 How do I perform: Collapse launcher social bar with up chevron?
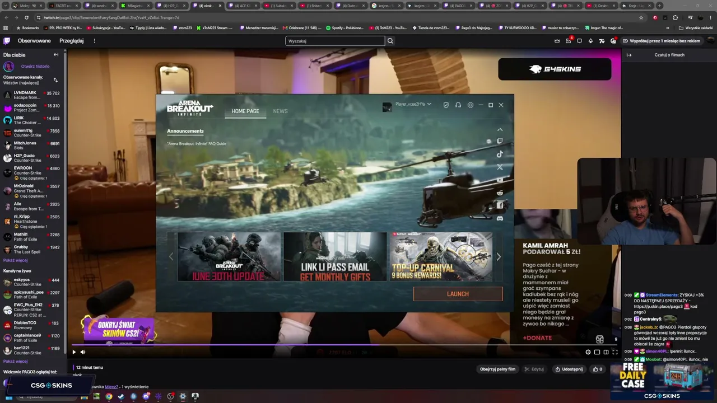click(500, 129)
